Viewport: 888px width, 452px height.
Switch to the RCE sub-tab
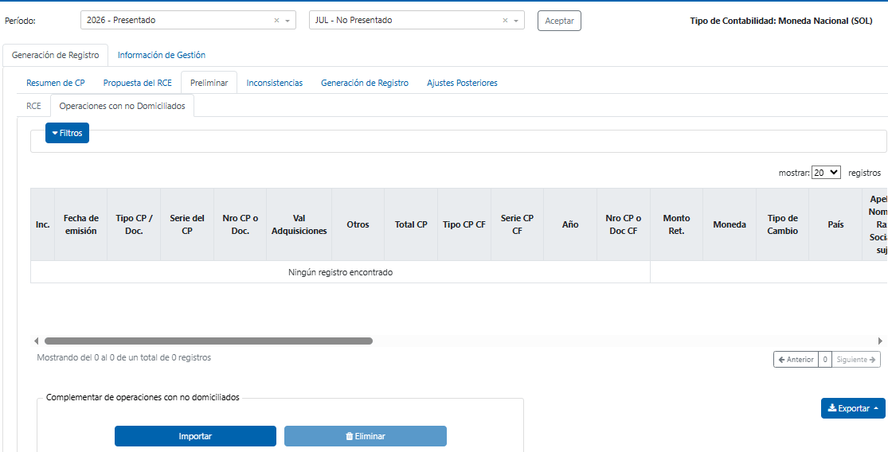[x=34, y=106]
